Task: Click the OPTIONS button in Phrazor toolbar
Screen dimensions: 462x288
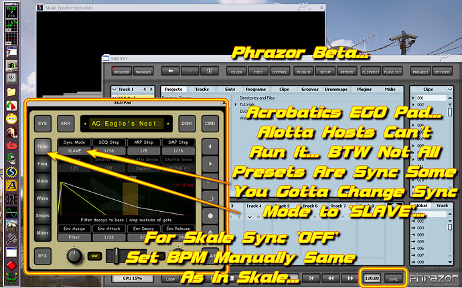Action: point(442,71)
